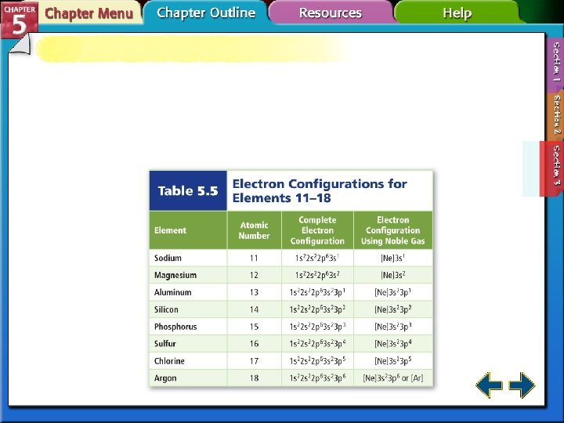Click Argon's complete configuration ending 3p⁶
Image resolution: width=564 pixels, height=423 pixels.
(x=317, y=378)
